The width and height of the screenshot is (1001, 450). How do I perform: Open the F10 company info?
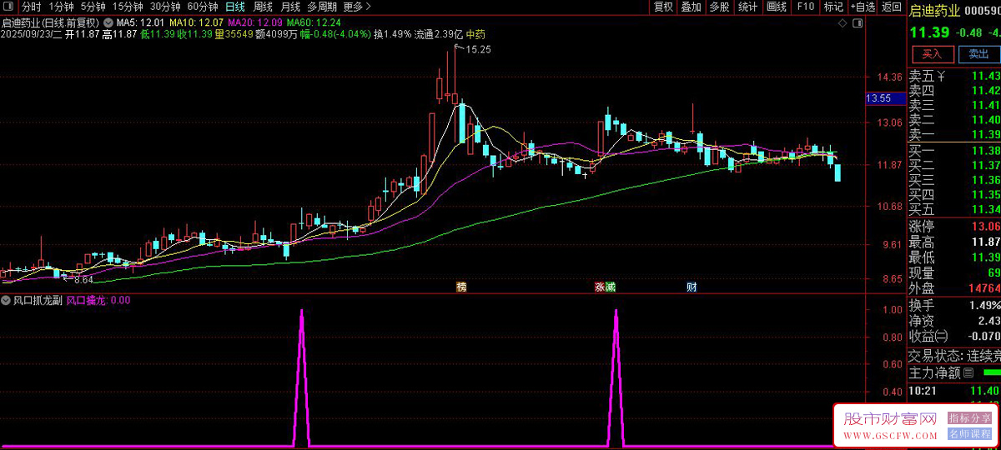(x=805, y=7)
